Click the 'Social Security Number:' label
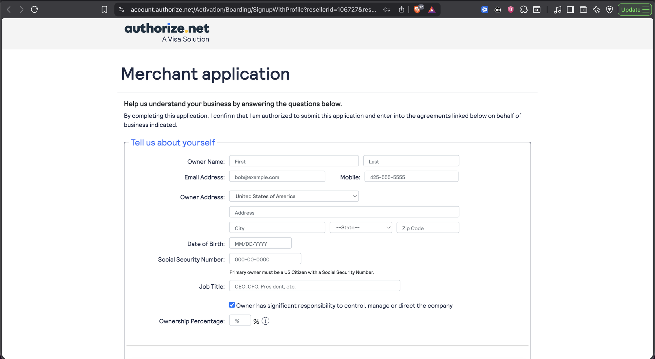 (191, 259)
